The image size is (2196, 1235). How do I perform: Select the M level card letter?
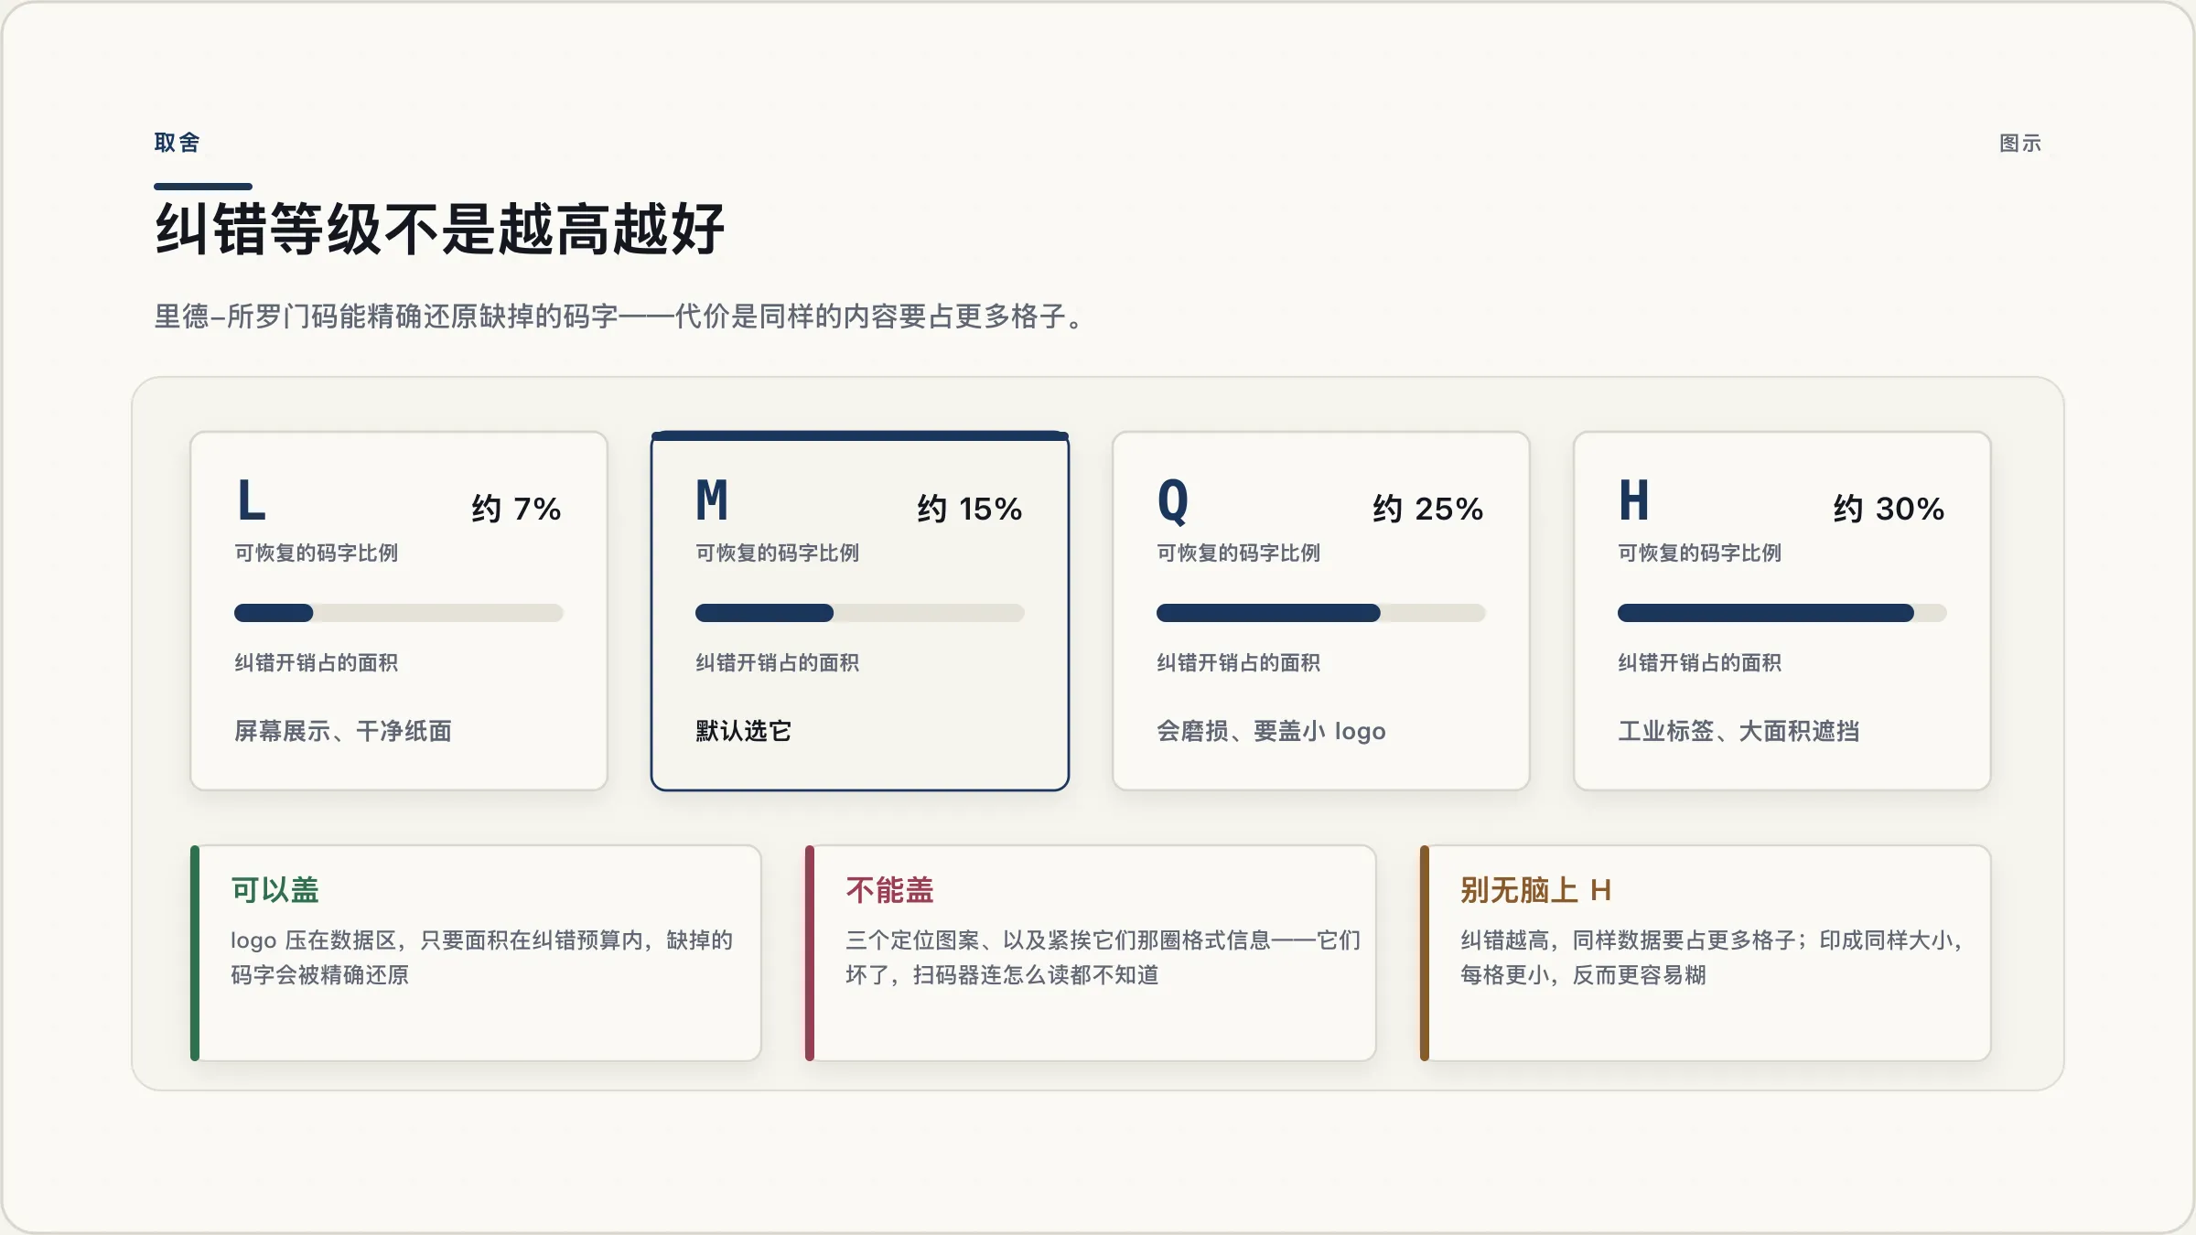coord(712,501)
